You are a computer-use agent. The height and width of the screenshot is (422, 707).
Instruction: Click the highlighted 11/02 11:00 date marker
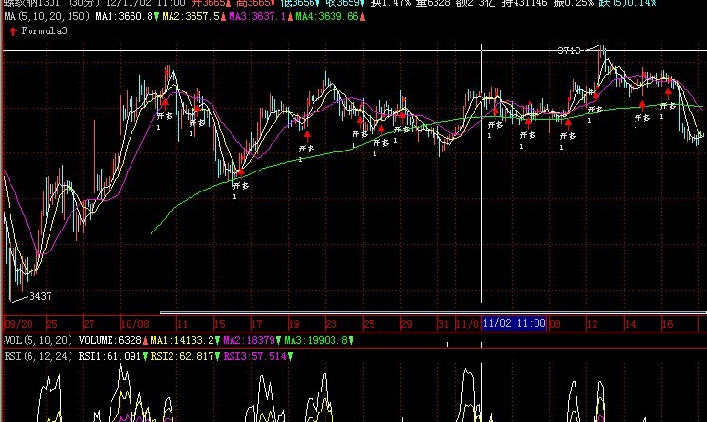click(514, 324)
